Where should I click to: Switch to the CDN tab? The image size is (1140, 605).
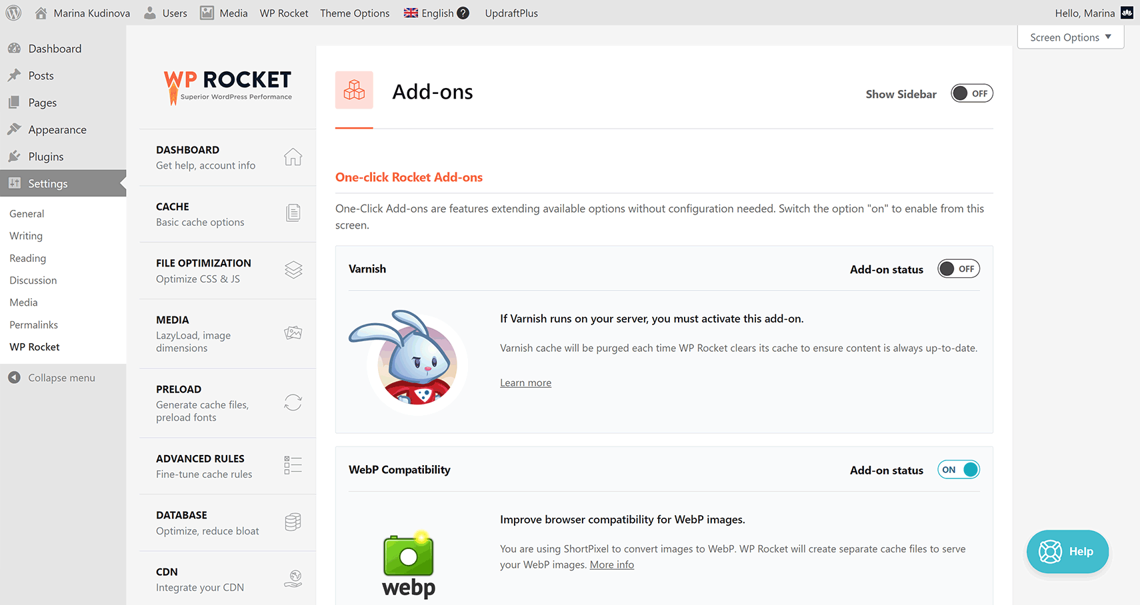[x=228, y=579]
